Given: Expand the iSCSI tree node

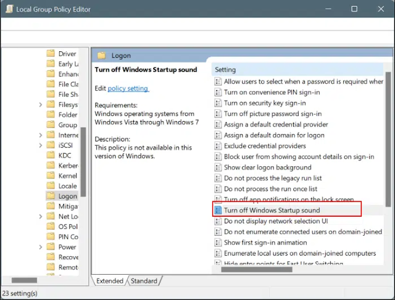Looking at the screenshot, I should [41, 145].
